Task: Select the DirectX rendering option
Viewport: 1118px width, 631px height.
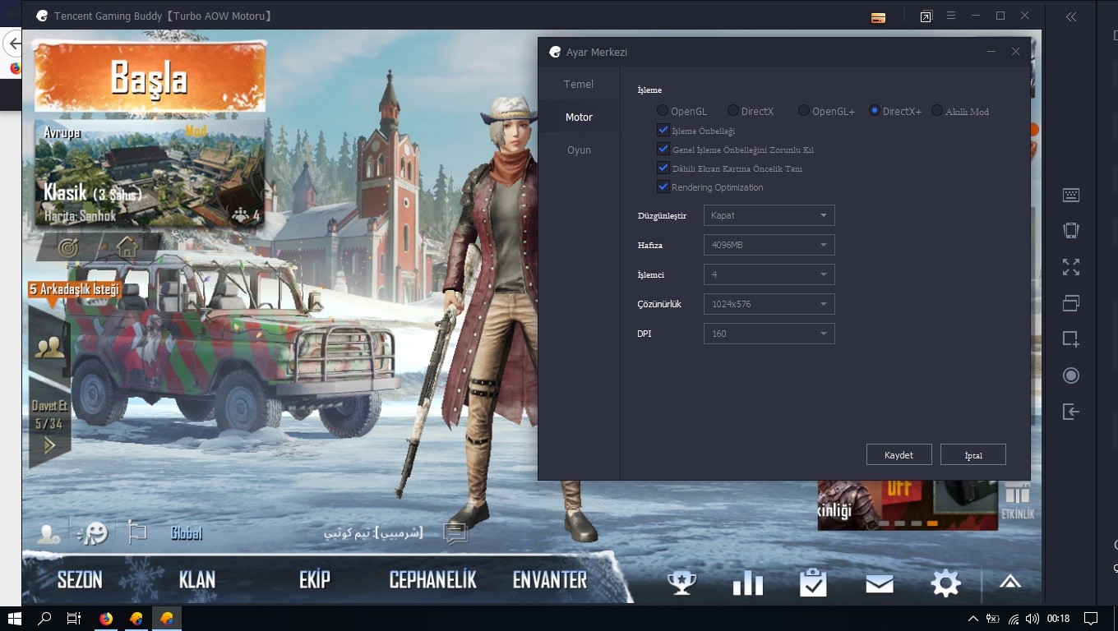Action: coord(751,111)
